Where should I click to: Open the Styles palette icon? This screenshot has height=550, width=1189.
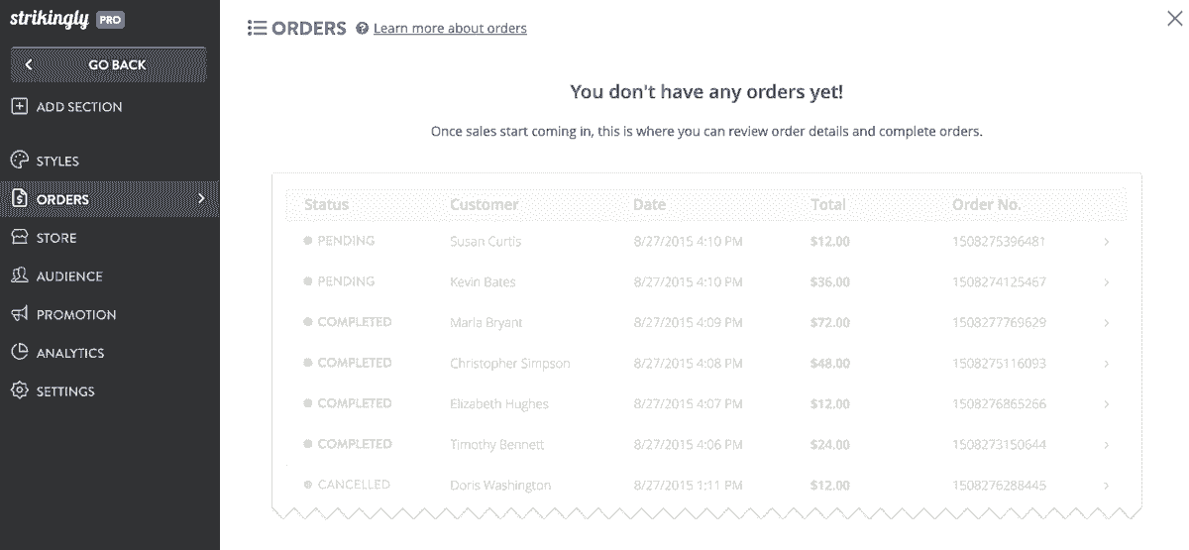[x=19, y=161]
